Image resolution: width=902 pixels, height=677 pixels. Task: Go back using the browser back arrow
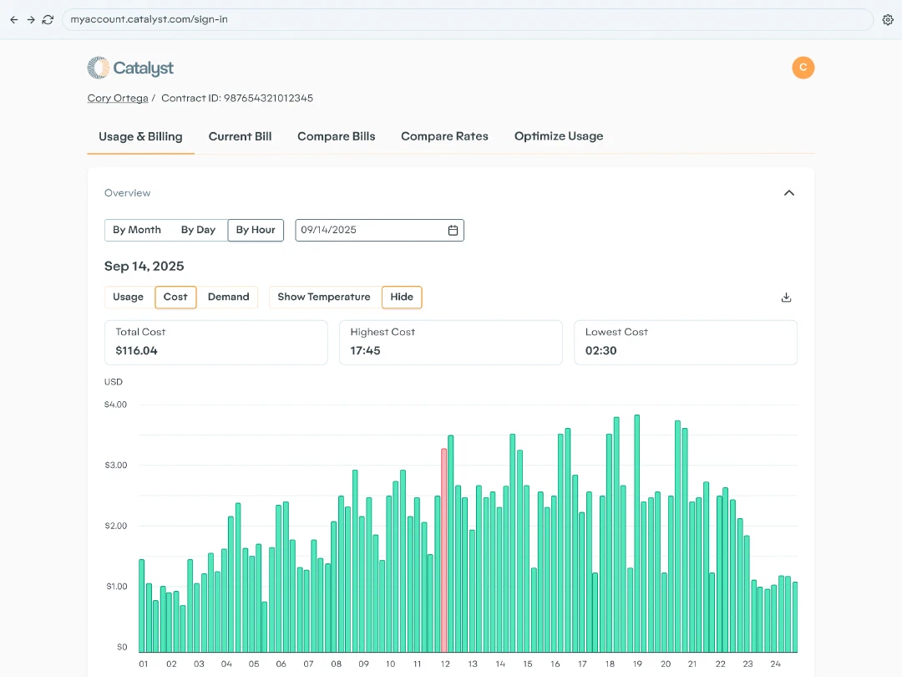point(14,19)
